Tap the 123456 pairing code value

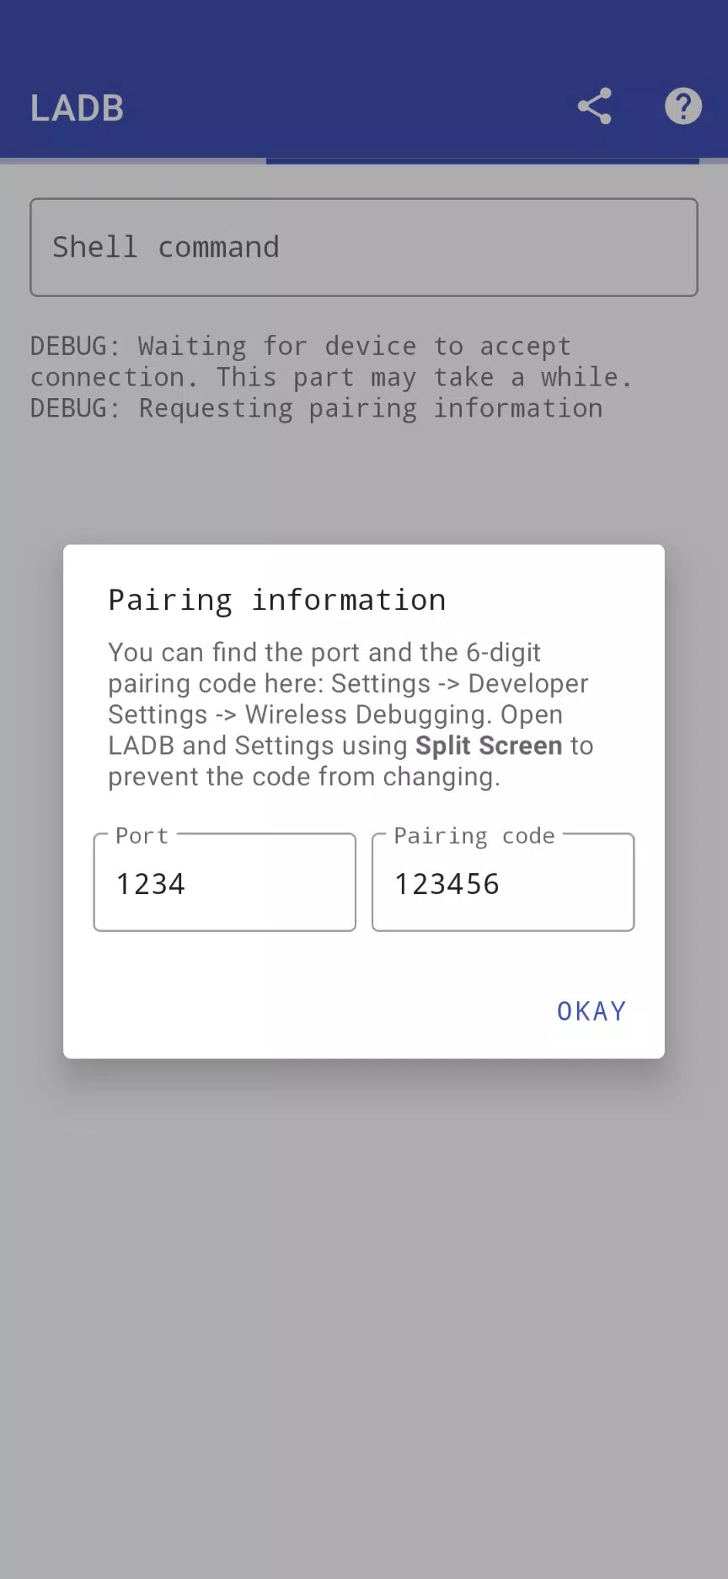(447, 884)
